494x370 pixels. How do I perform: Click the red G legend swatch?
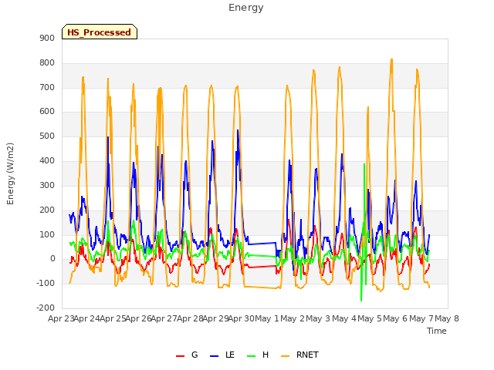(x=180, y=356)
